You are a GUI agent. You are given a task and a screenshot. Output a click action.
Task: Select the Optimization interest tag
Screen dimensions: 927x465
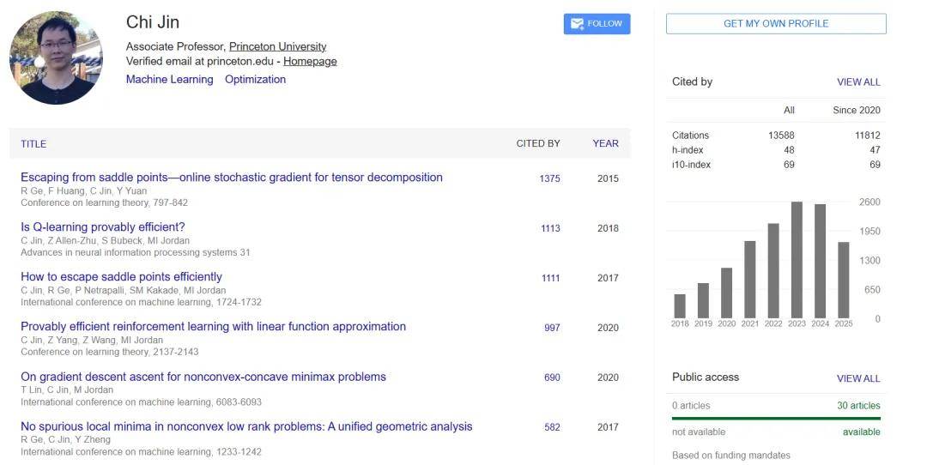[255, 79]
